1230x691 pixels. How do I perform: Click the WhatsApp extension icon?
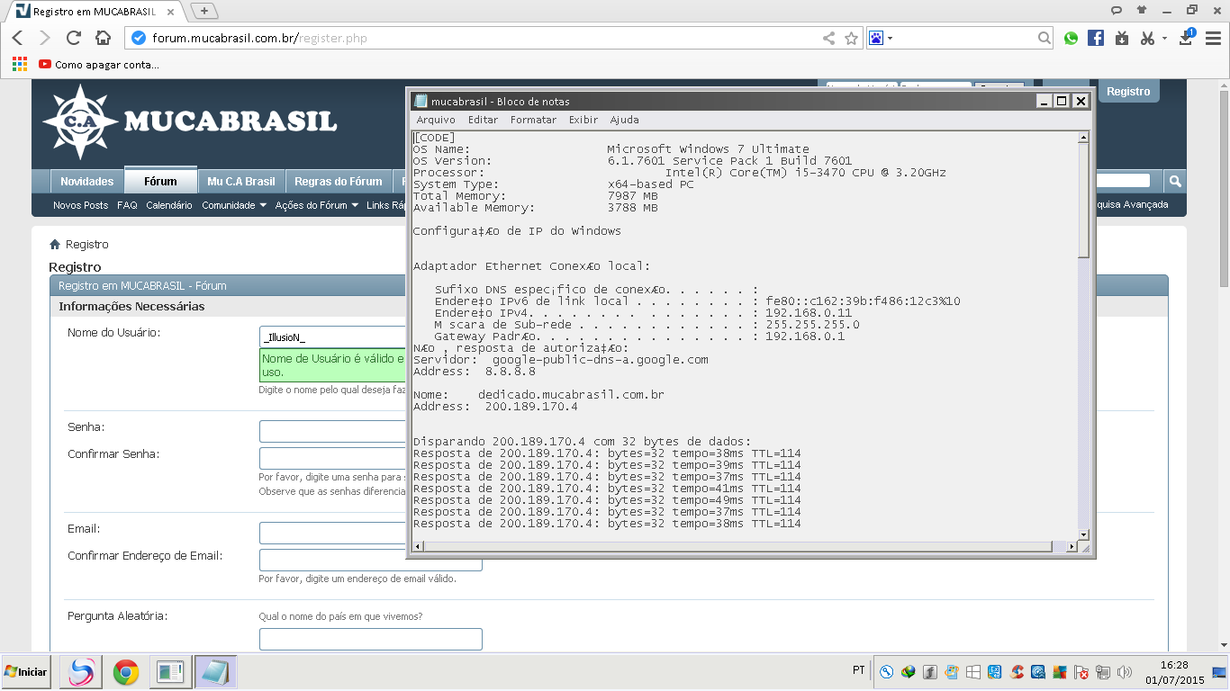point(1071,38)
